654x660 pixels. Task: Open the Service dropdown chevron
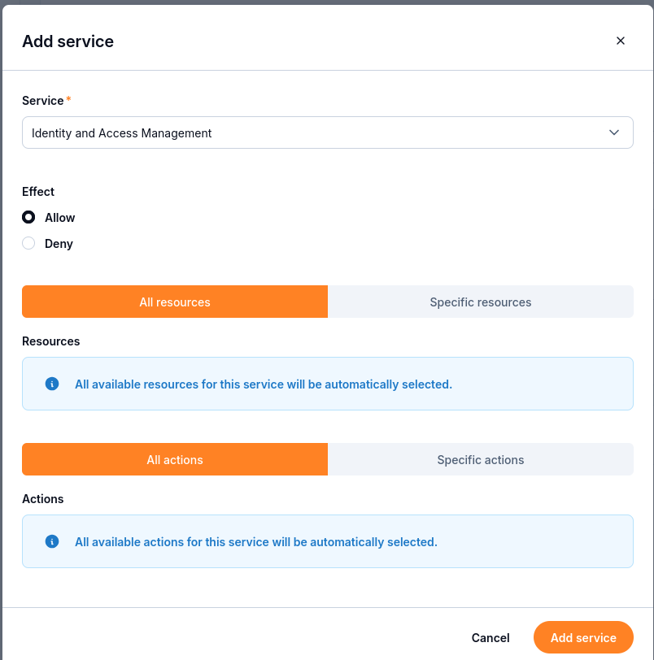point(613,132)
